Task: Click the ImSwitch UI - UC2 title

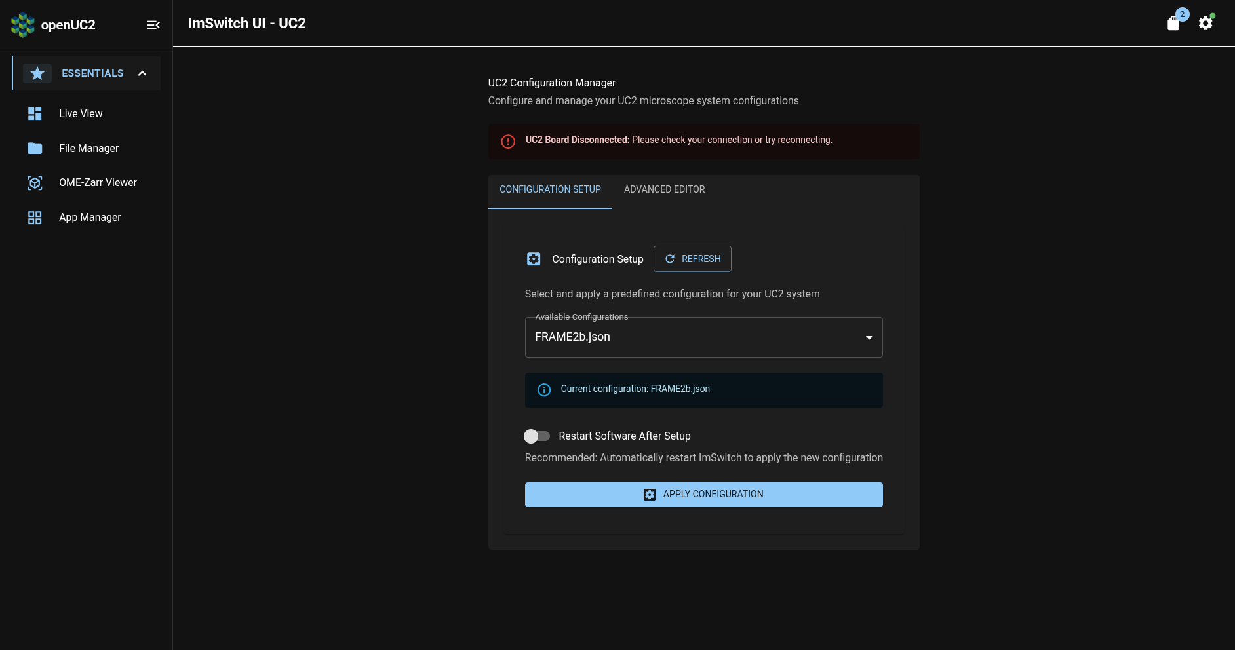Action: tap(247, 23)
